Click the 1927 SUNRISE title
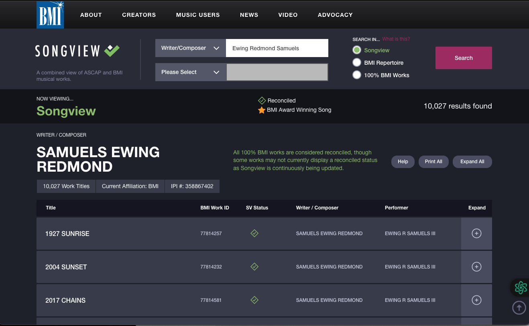 tap(67, 234)
